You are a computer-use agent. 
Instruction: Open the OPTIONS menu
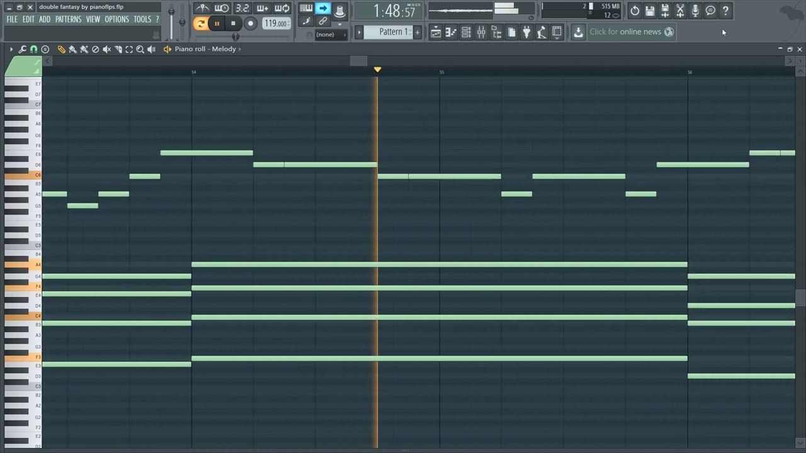click(116, 20)
